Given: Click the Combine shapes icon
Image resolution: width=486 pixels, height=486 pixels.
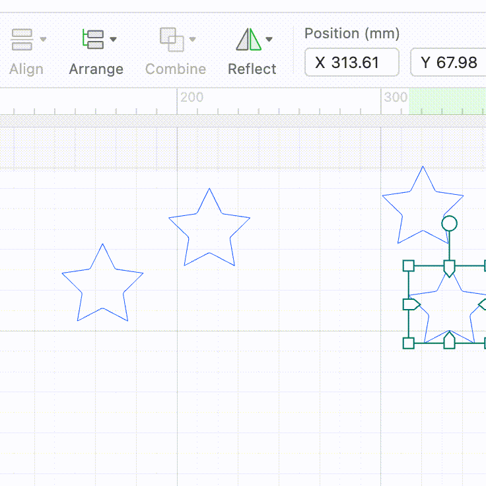Looking at the screenshot, I should tap(172, 40).
